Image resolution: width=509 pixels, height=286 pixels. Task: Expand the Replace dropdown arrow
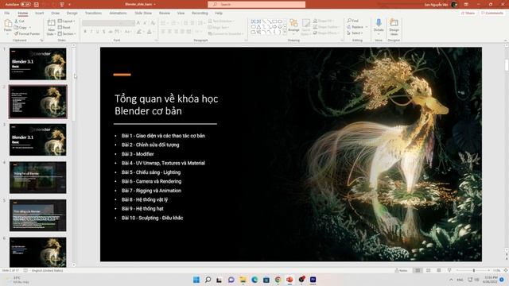coord(367,27)
